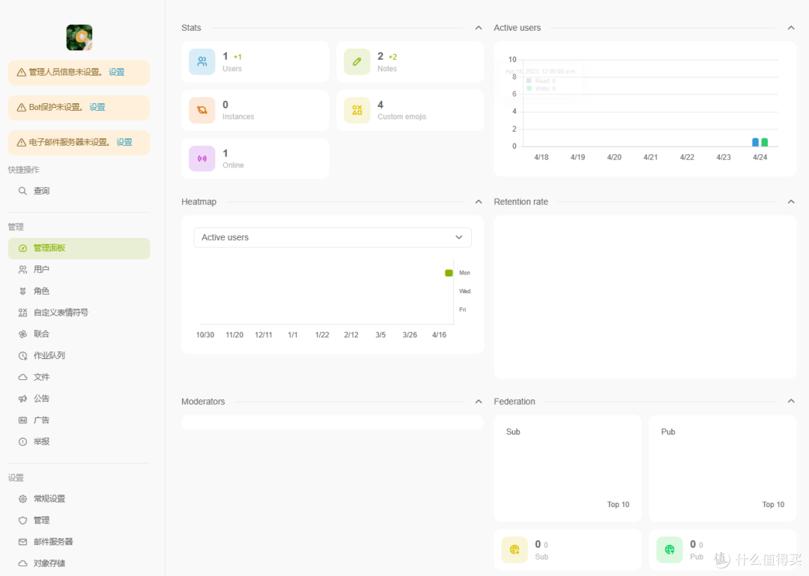Select 管理面板 dashboard menu item

79,248
